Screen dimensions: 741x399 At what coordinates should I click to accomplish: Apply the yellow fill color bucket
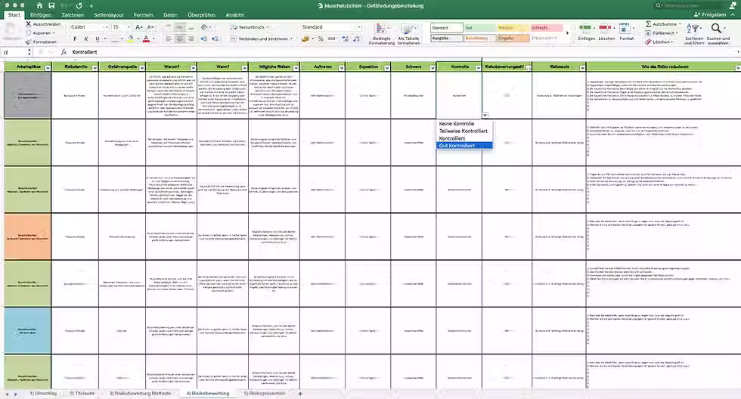pos(130,39)
